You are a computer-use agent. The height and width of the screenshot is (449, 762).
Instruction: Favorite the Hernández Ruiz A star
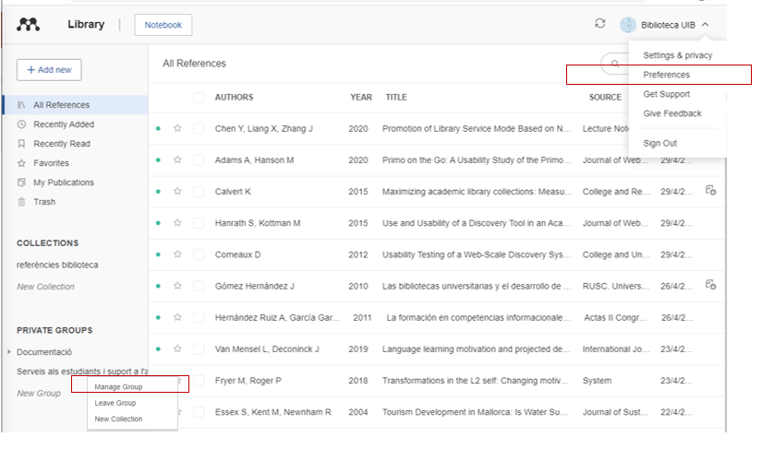(177, 317)
